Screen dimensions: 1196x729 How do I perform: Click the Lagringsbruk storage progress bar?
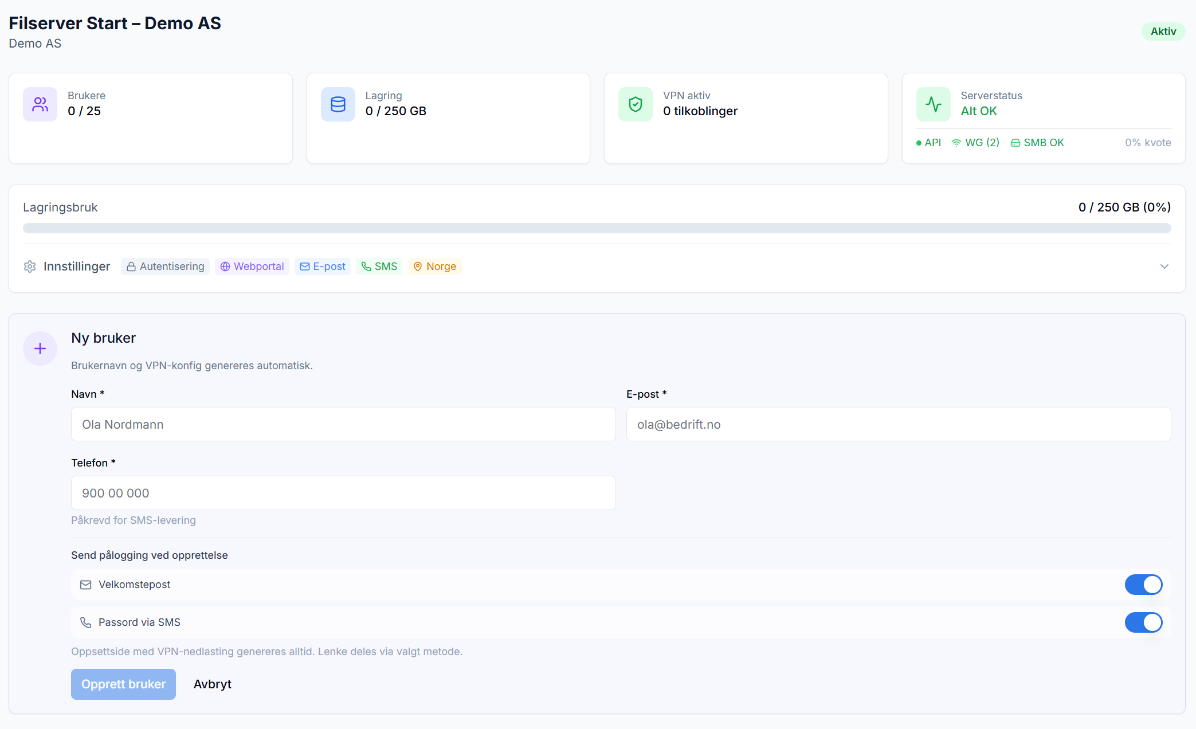coord(597,228)
